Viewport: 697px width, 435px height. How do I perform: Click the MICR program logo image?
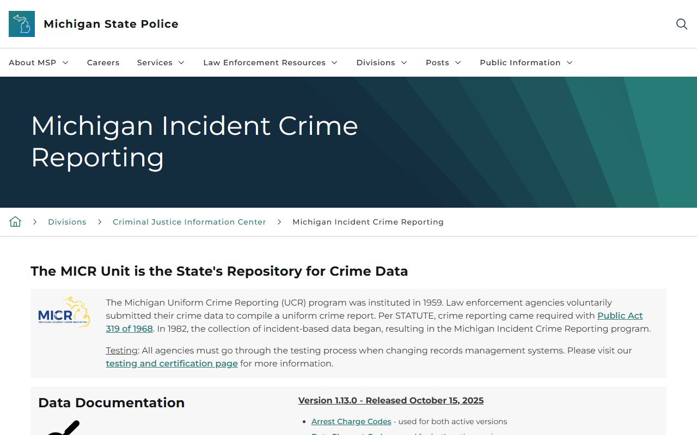coord(64,313)
